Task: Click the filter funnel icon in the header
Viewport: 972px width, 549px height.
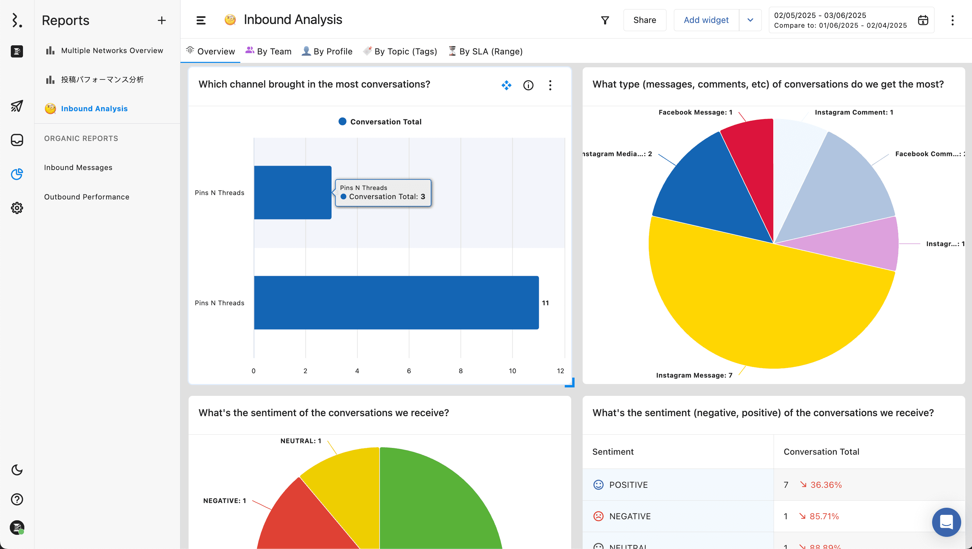Action: (605, 20)
